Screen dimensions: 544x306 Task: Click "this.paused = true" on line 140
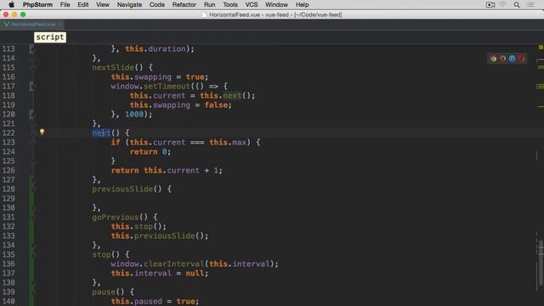point(153,301)
